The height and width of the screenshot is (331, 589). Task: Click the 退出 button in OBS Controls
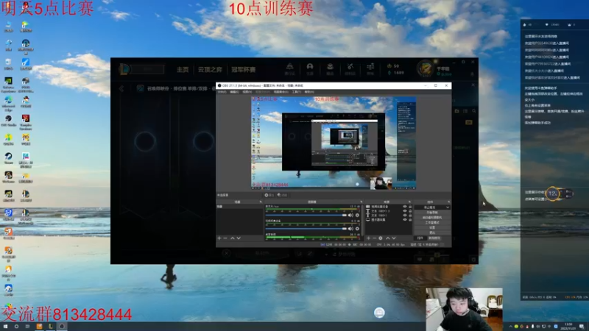click(x=432, y=232)
